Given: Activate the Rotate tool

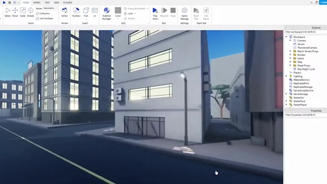Looking at the screenshot, I should 30,12.
